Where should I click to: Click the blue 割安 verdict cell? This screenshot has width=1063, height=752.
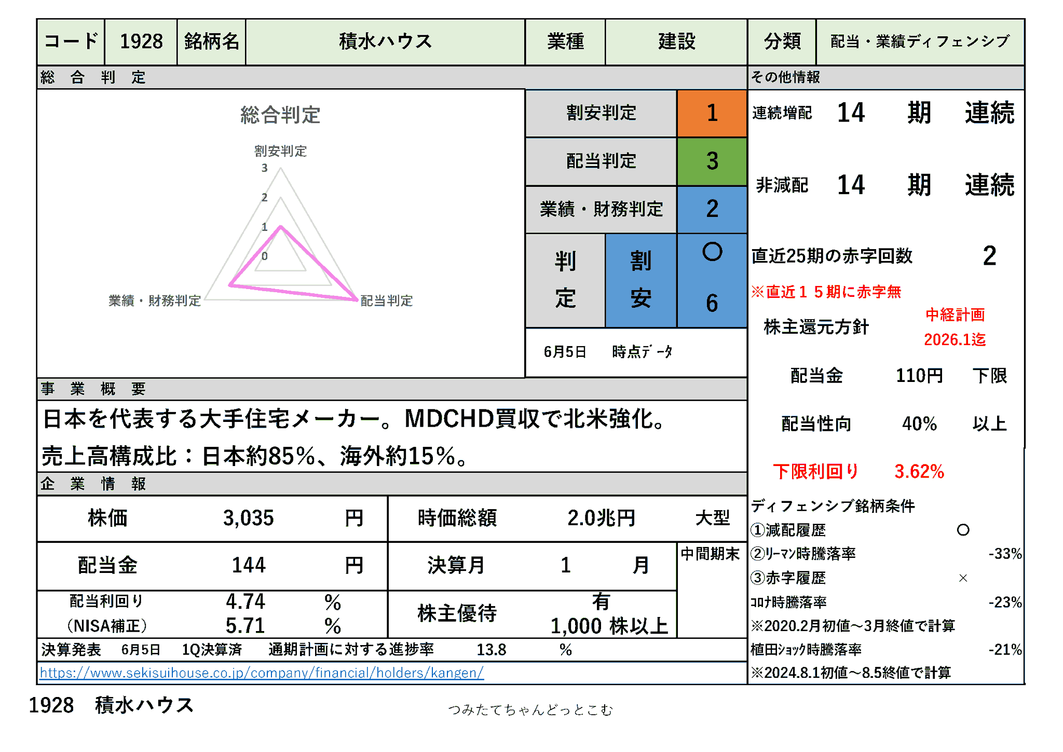click(640, 280)
